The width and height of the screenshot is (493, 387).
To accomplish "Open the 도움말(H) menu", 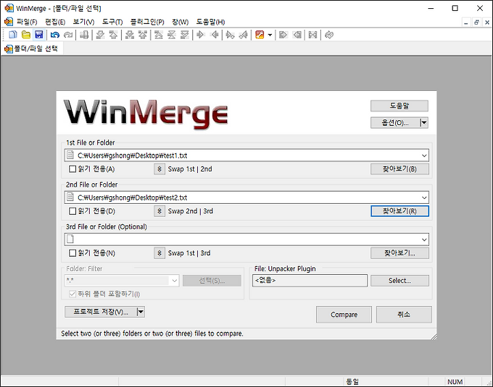I will pyautogui.click(x=210, y=22).
